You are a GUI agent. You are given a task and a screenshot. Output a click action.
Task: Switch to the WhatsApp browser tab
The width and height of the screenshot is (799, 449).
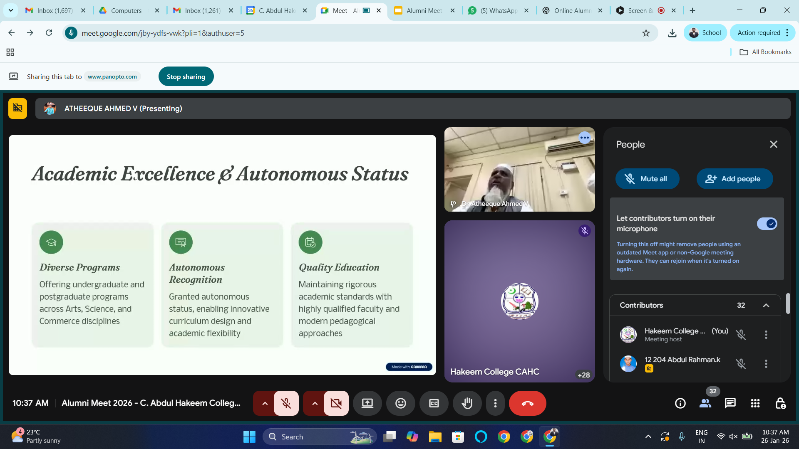[498, 10]
